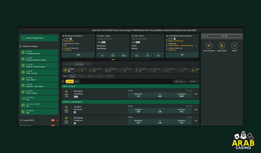Screen dimensions: 261x153
Task: Select the Table Tennis sport filter
Action: tap(96, 70)
